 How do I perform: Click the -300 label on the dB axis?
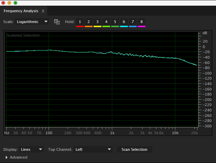pos(207,126)
